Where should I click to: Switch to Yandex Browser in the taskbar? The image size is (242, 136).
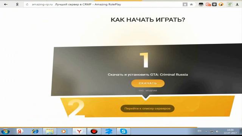(79, 131)
